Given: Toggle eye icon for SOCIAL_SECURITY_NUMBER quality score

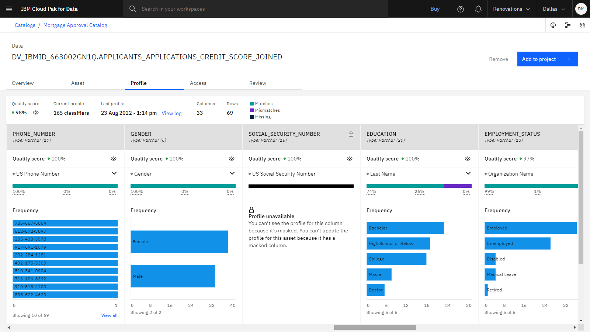Looking at the screenshot, I should (350, 159).
